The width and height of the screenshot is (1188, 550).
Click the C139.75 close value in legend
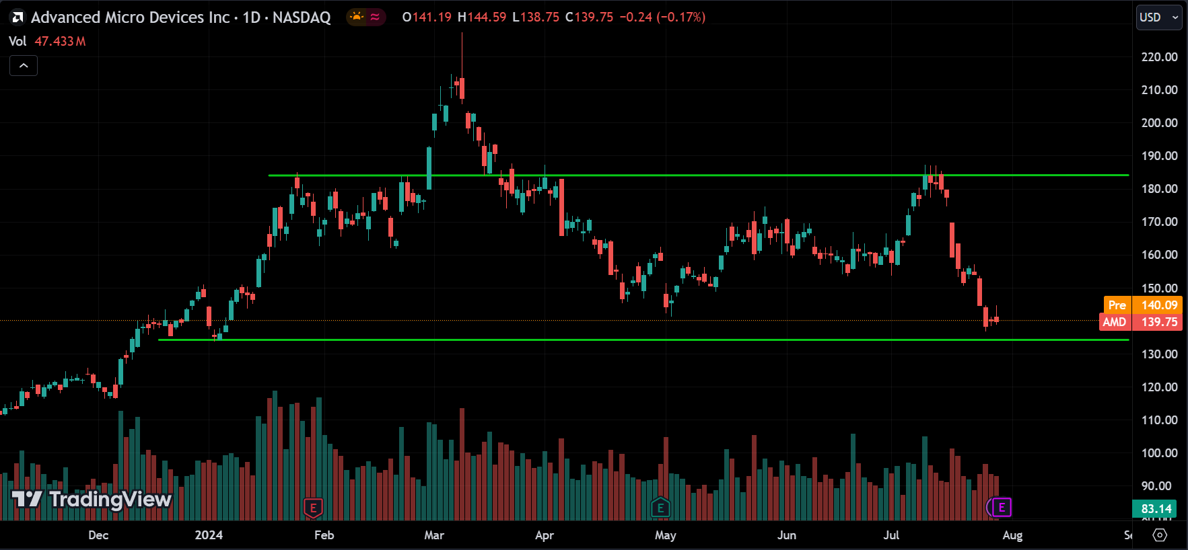[589, 17]
